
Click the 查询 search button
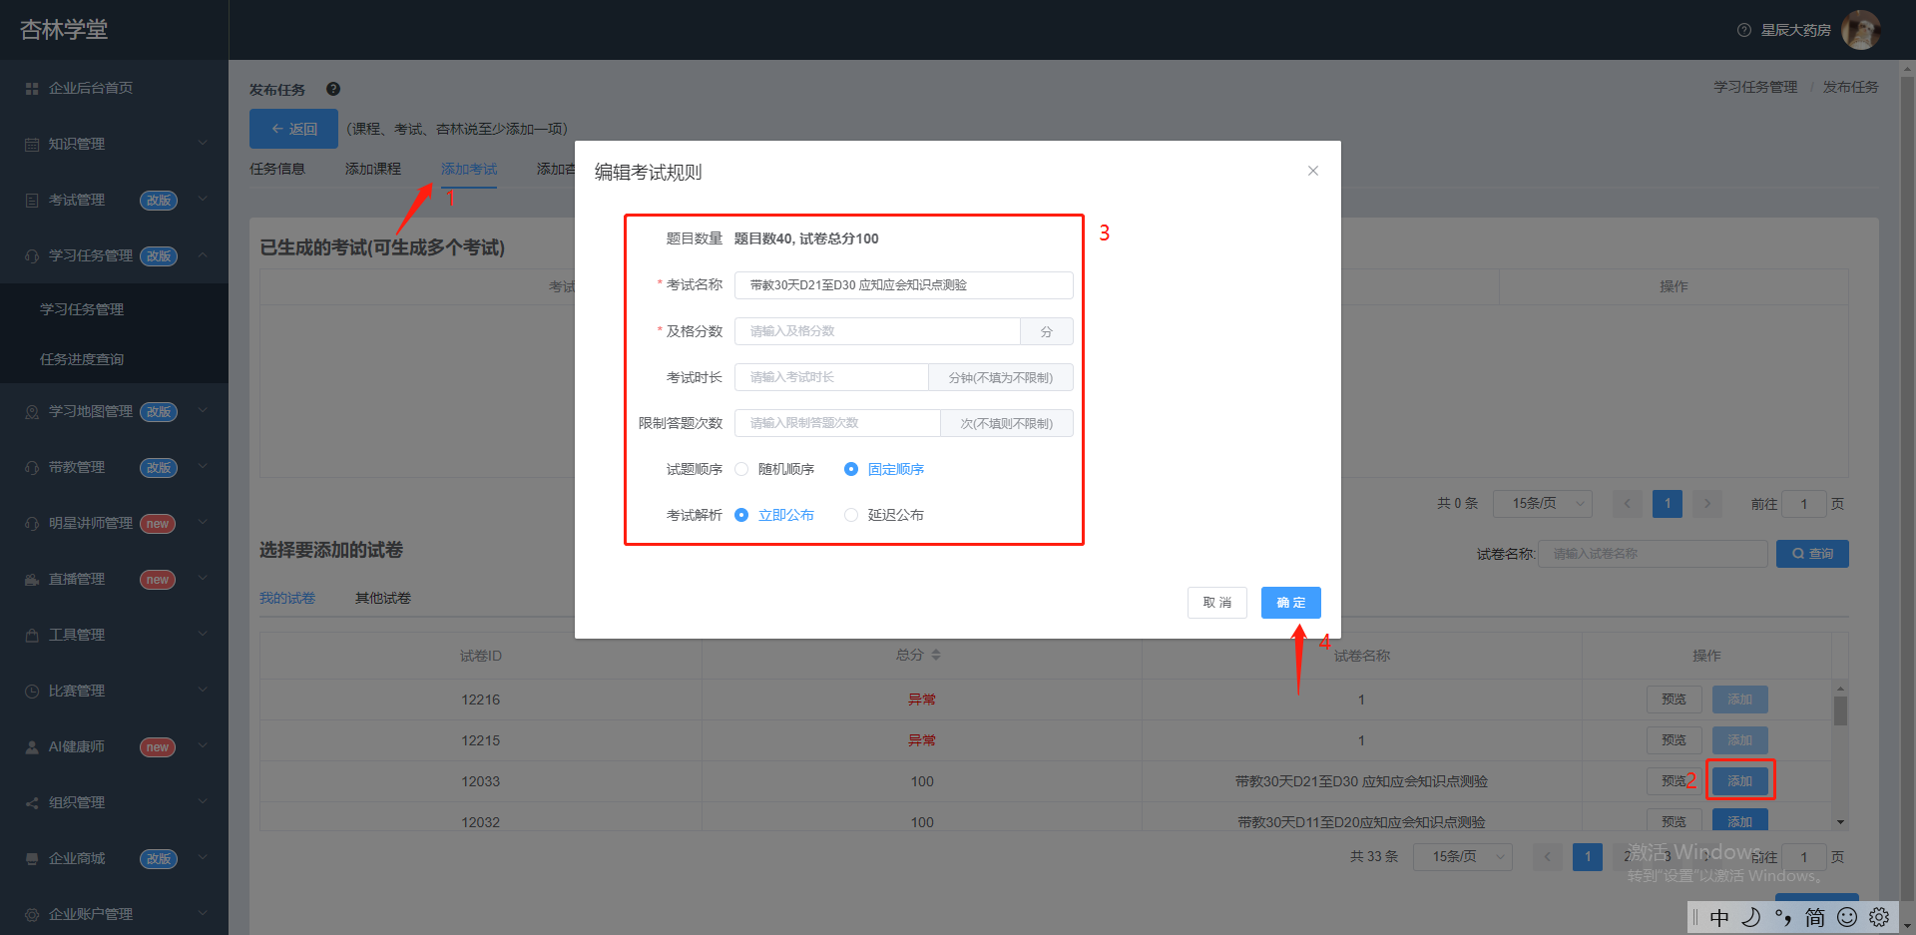pos(1812,554)
